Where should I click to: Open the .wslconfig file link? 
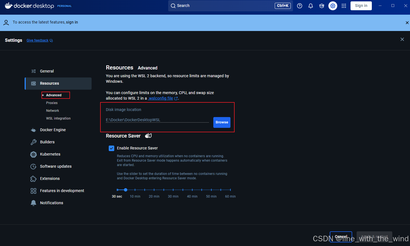coord(160,98)
